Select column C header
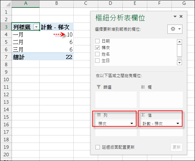This screenshot has height=161, width=195. (x=86, y=4)
